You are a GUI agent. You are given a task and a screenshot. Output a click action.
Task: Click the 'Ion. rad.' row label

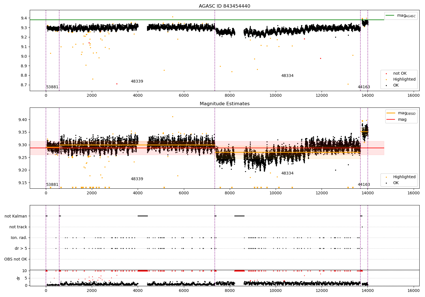tap(19, 238)
